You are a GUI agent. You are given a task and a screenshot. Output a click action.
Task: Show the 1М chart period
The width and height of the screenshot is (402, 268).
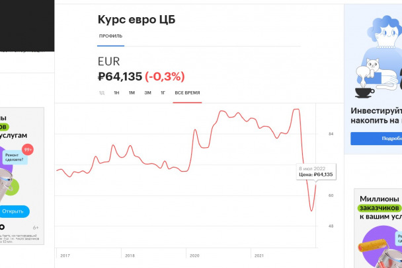(x=132, y=92)
